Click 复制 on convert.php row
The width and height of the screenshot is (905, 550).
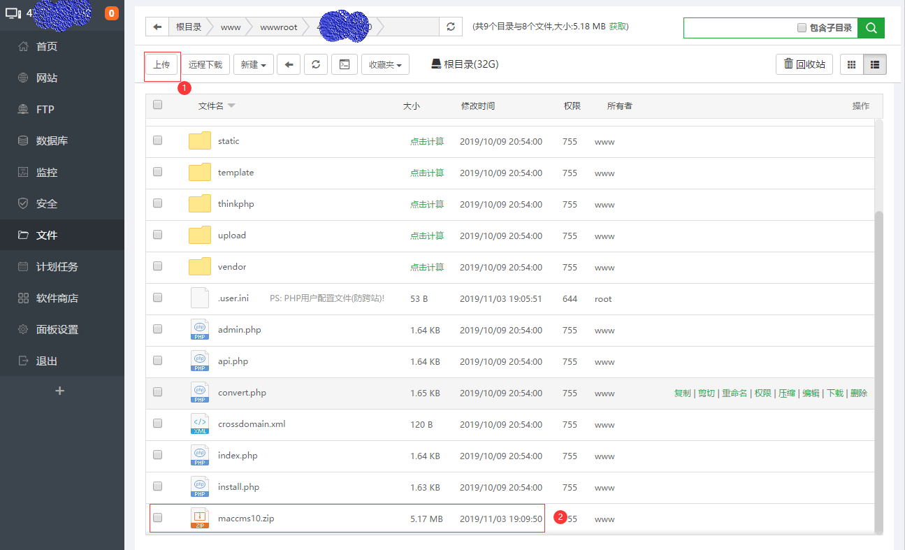[683, 393]
